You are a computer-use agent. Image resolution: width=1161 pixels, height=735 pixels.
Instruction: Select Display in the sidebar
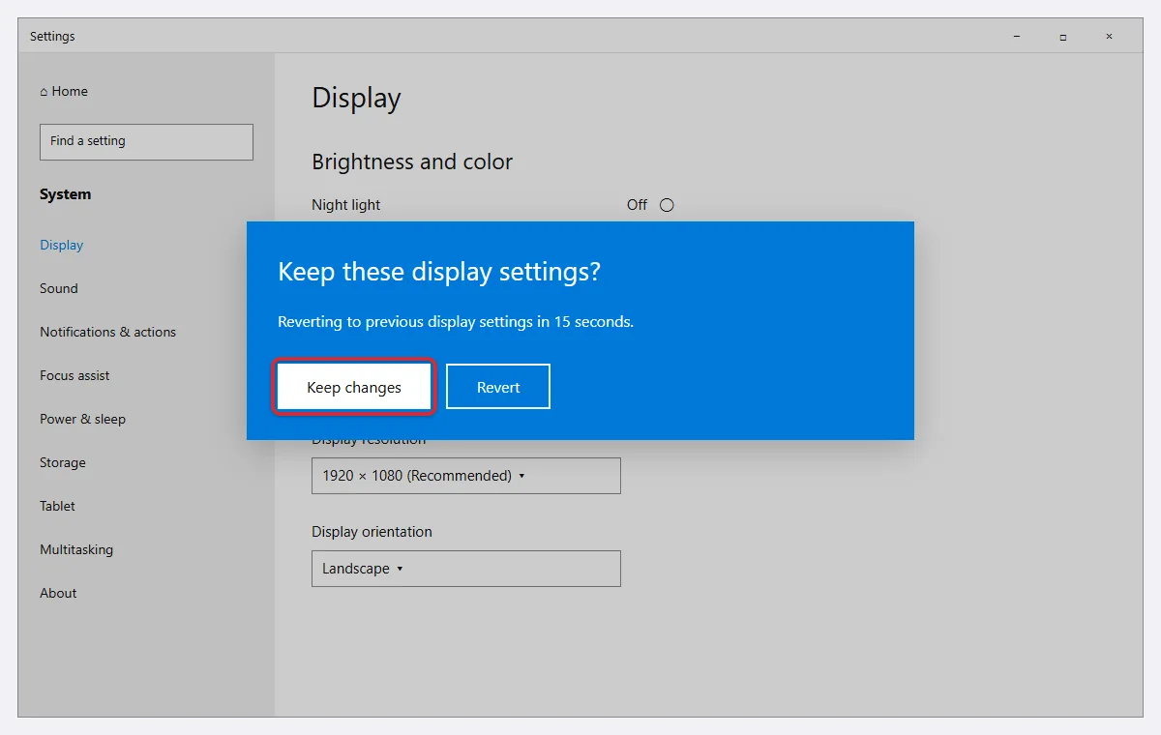tap(62, 245)
